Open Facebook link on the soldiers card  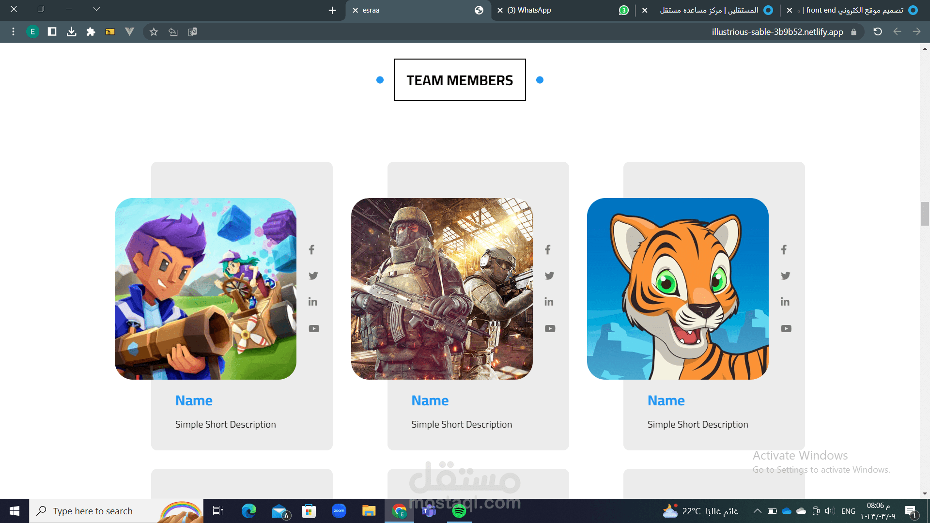pos(548,250)
